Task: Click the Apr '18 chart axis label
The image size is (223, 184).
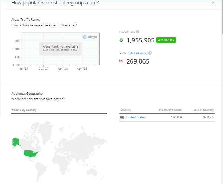Action: coord(82,69)
